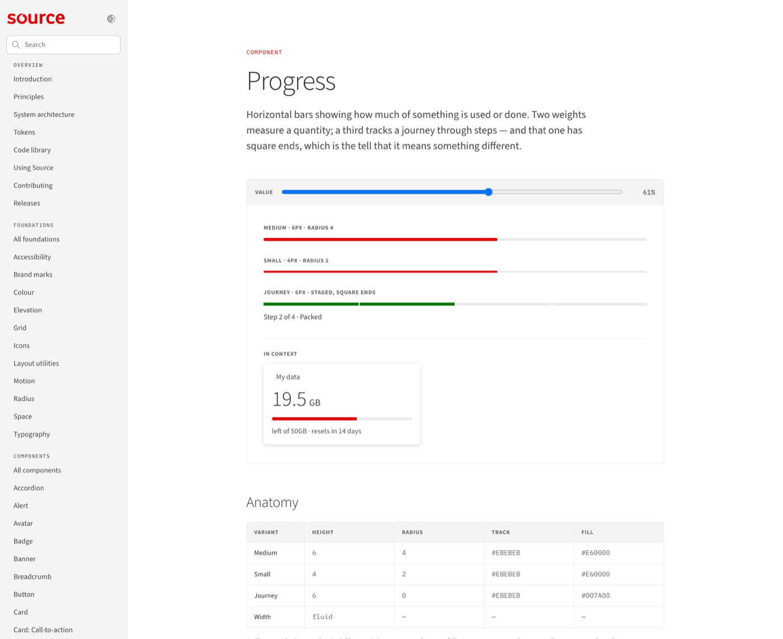Open Alert component page
Screen dimensions: 783x639
pos(21,506)
